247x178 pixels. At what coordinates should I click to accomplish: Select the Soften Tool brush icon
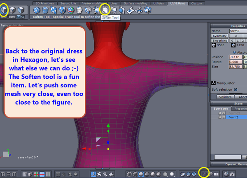[x=105, y=10]
